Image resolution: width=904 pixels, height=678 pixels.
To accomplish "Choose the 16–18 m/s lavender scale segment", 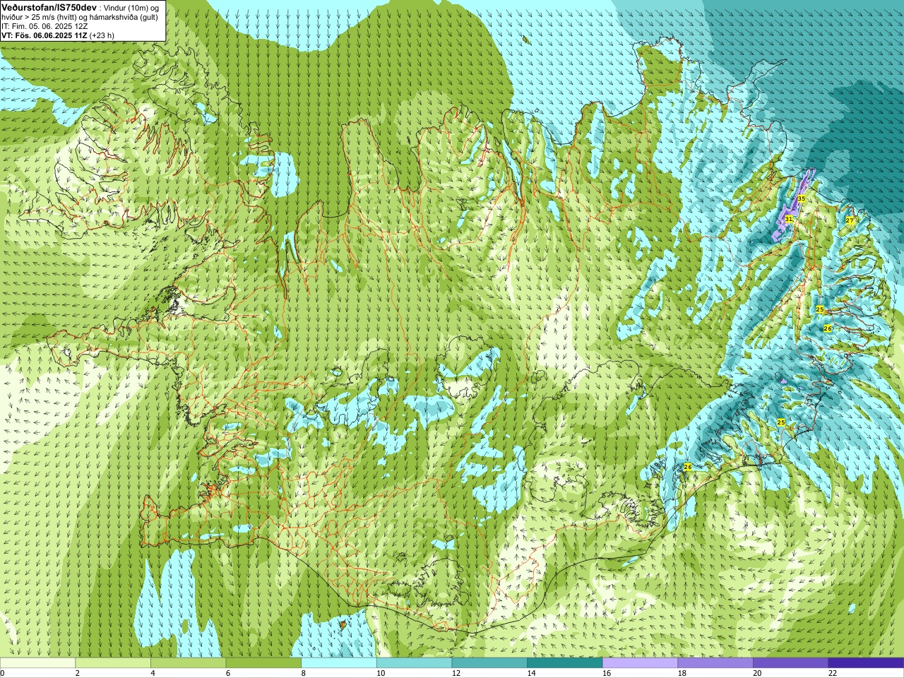I will [x=641, y=663].
